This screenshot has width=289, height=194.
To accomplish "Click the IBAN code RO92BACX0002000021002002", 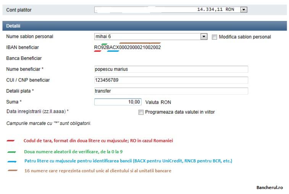I will pos(128,48).
